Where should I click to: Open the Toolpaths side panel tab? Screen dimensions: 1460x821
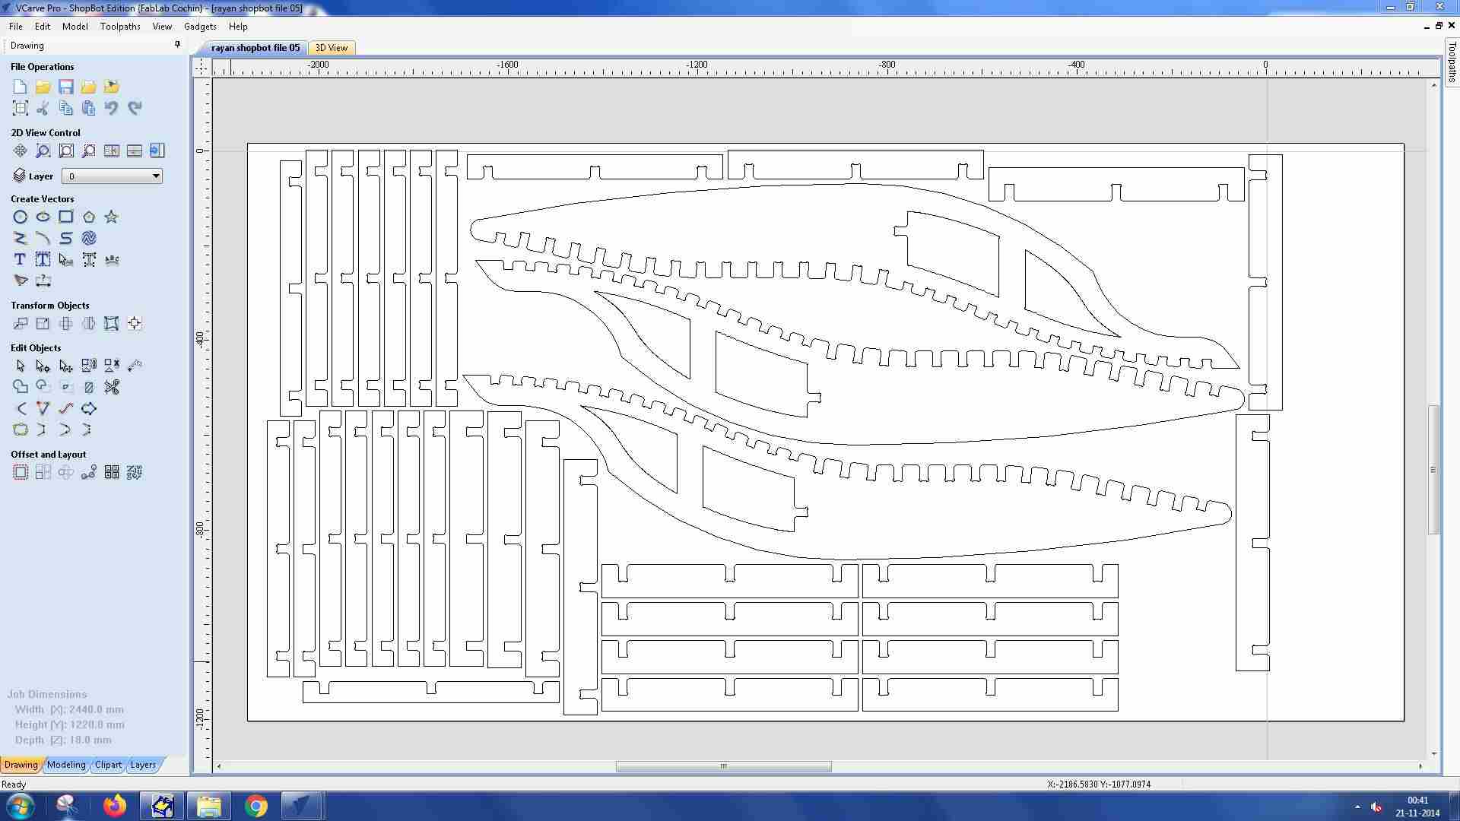pos(1452,62)
